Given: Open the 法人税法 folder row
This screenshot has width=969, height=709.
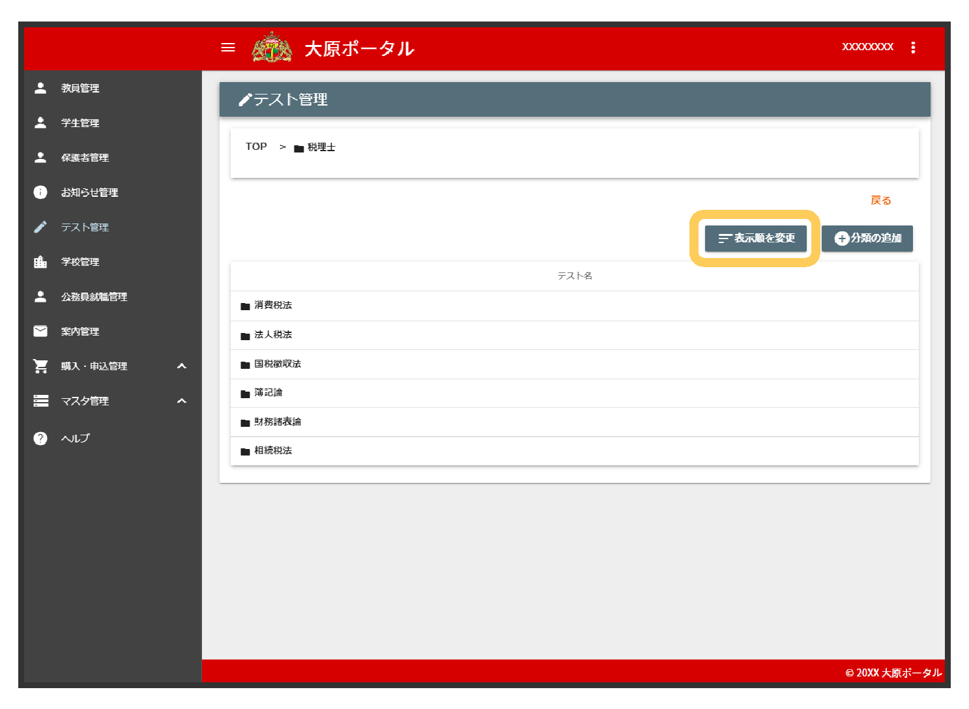Looking at the screenshot, I should tap(575, 335).
